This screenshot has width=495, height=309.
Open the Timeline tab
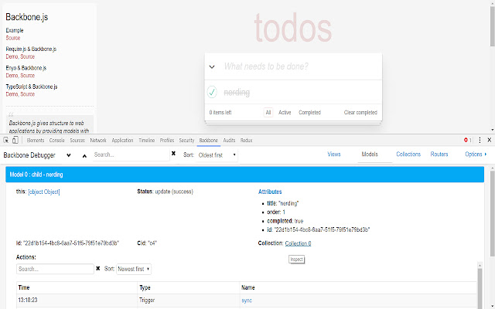coord(146,141)
